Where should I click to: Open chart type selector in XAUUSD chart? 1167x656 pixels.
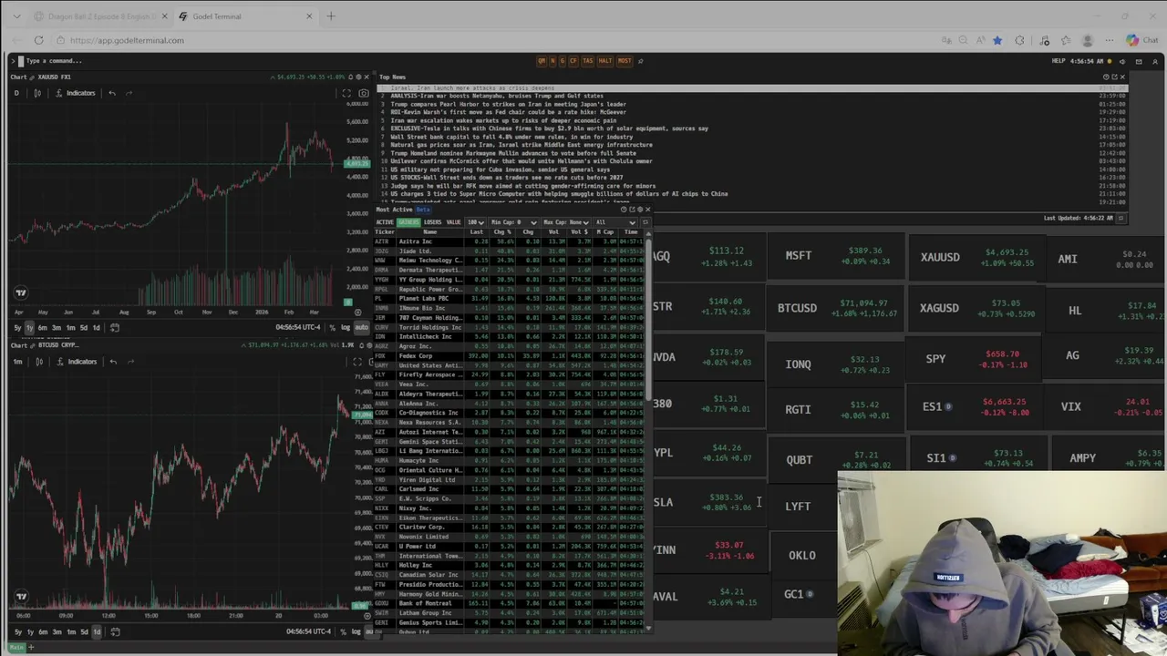[x=37, y=93]
